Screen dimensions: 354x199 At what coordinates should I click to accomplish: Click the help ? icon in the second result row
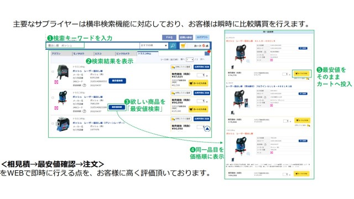pyautogui.click(x=84, y=111)
